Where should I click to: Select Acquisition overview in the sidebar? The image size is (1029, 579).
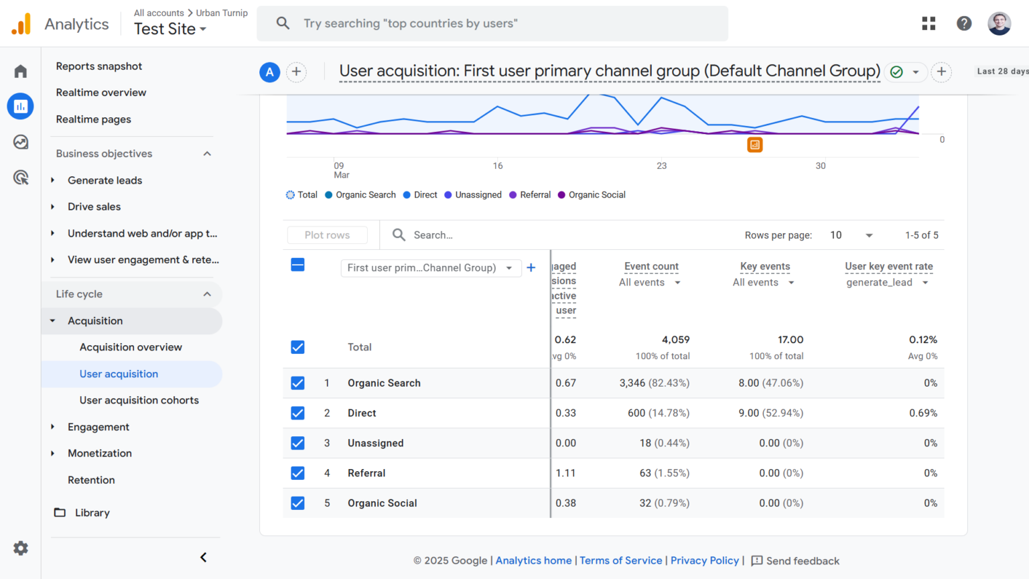[x=131, y=347]
